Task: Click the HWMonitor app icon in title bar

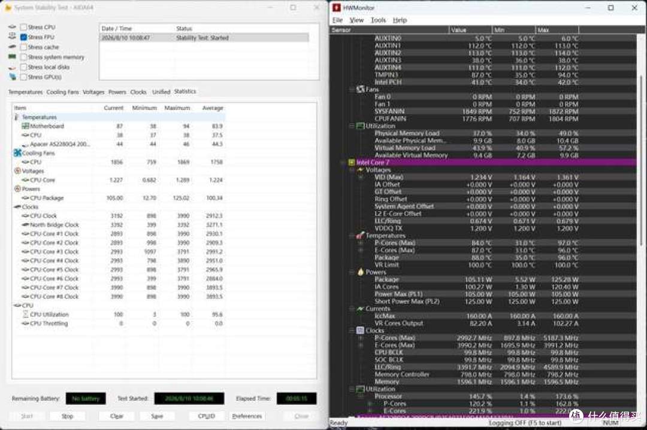Action: tap(337, 7)
